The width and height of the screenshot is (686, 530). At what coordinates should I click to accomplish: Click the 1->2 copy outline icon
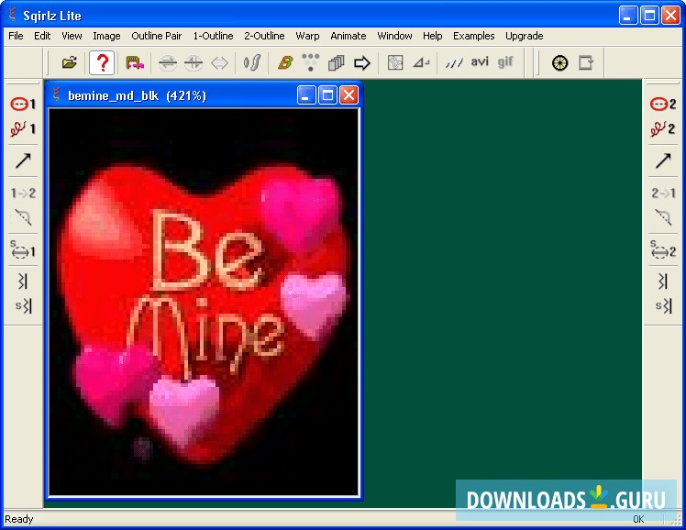(x=23, y=193)
